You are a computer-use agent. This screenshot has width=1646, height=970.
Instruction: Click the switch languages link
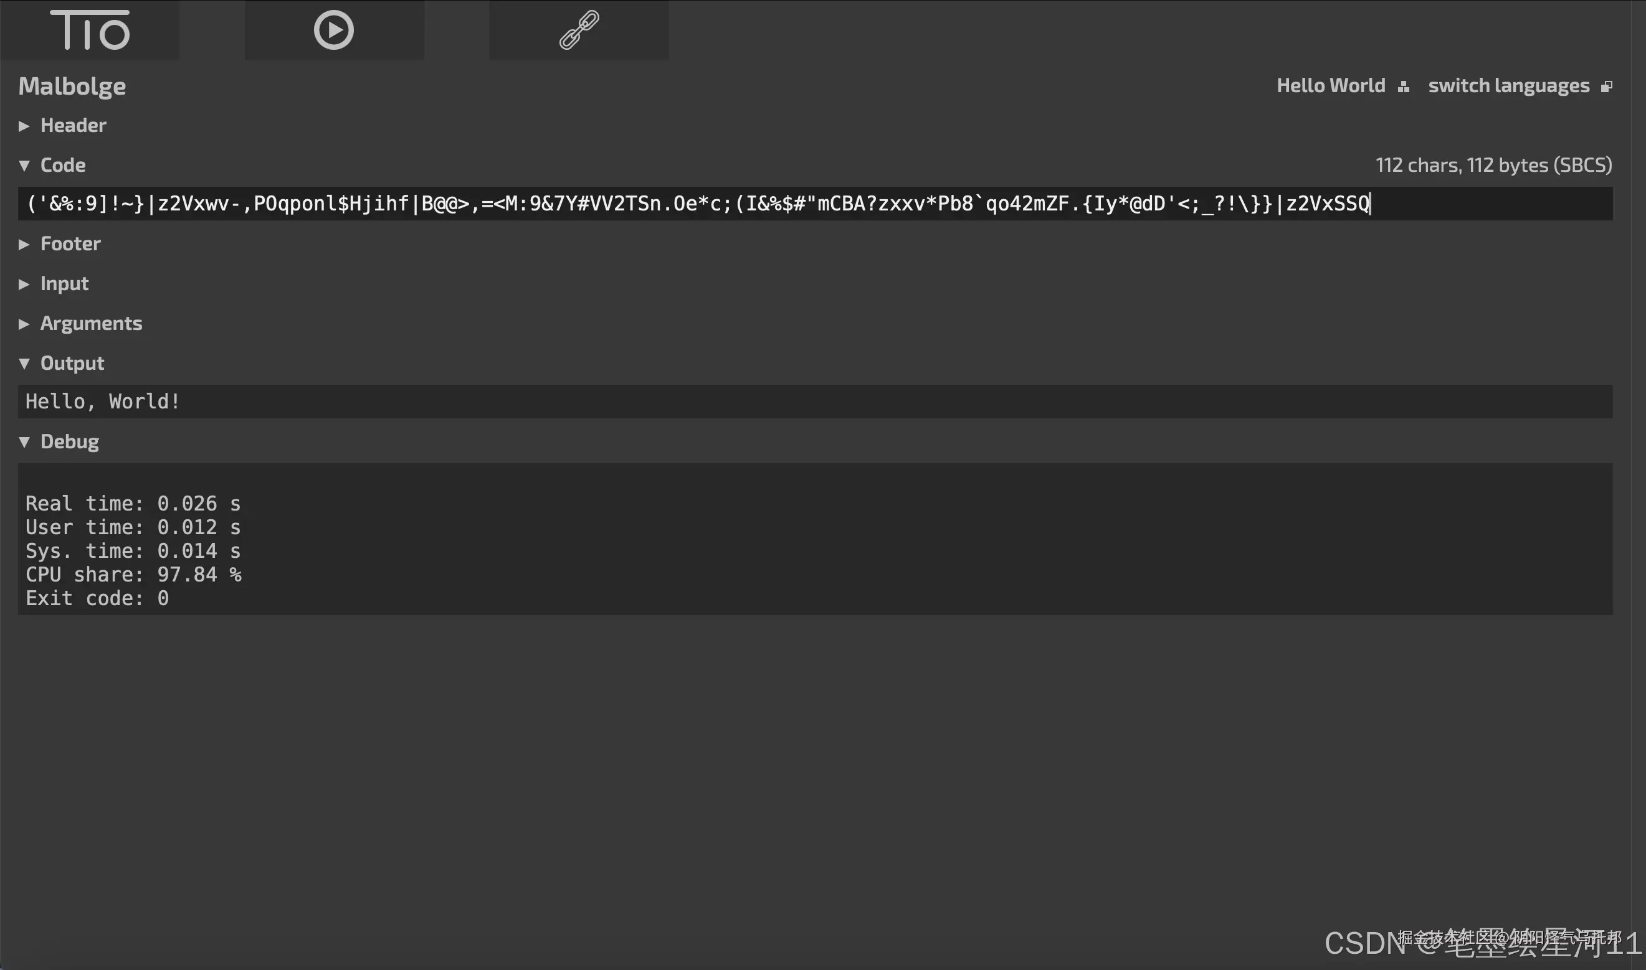[1508, 86]
